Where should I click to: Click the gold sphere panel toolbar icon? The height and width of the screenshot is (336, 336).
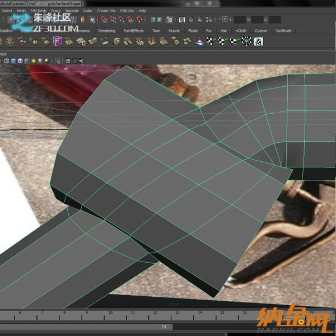(x=46, y=60)
